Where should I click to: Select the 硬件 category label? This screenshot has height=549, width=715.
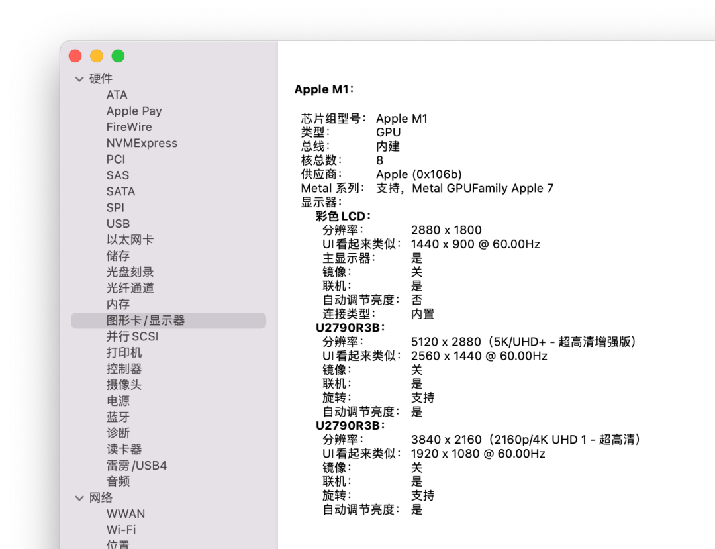101,79
